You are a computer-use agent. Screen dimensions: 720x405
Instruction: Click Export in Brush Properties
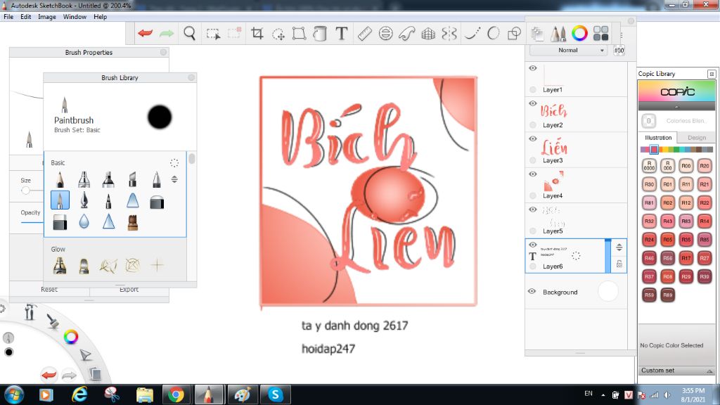[129, 289]
